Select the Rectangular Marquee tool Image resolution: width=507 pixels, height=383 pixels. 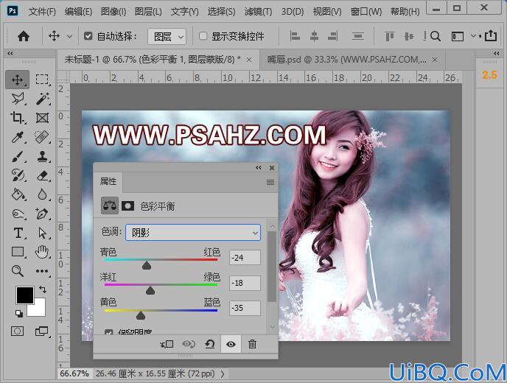coord(42,80)
